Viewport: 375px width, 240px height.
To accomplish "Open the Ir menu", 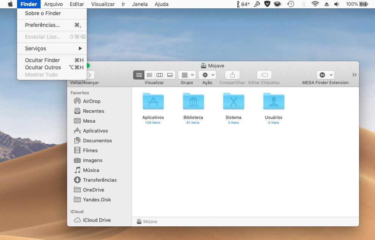I will (123, 4).
